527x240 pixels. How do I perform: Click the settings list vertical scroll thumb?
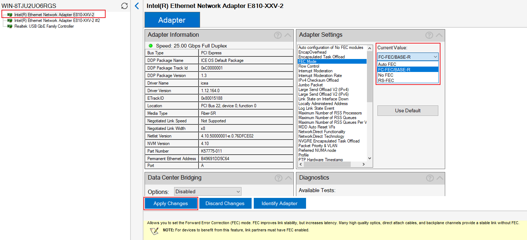[369, 77]
